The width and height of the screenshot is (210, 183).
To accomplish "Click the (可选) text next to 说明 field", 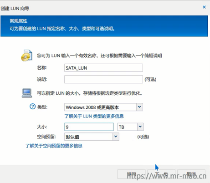I will coord(150,79).
